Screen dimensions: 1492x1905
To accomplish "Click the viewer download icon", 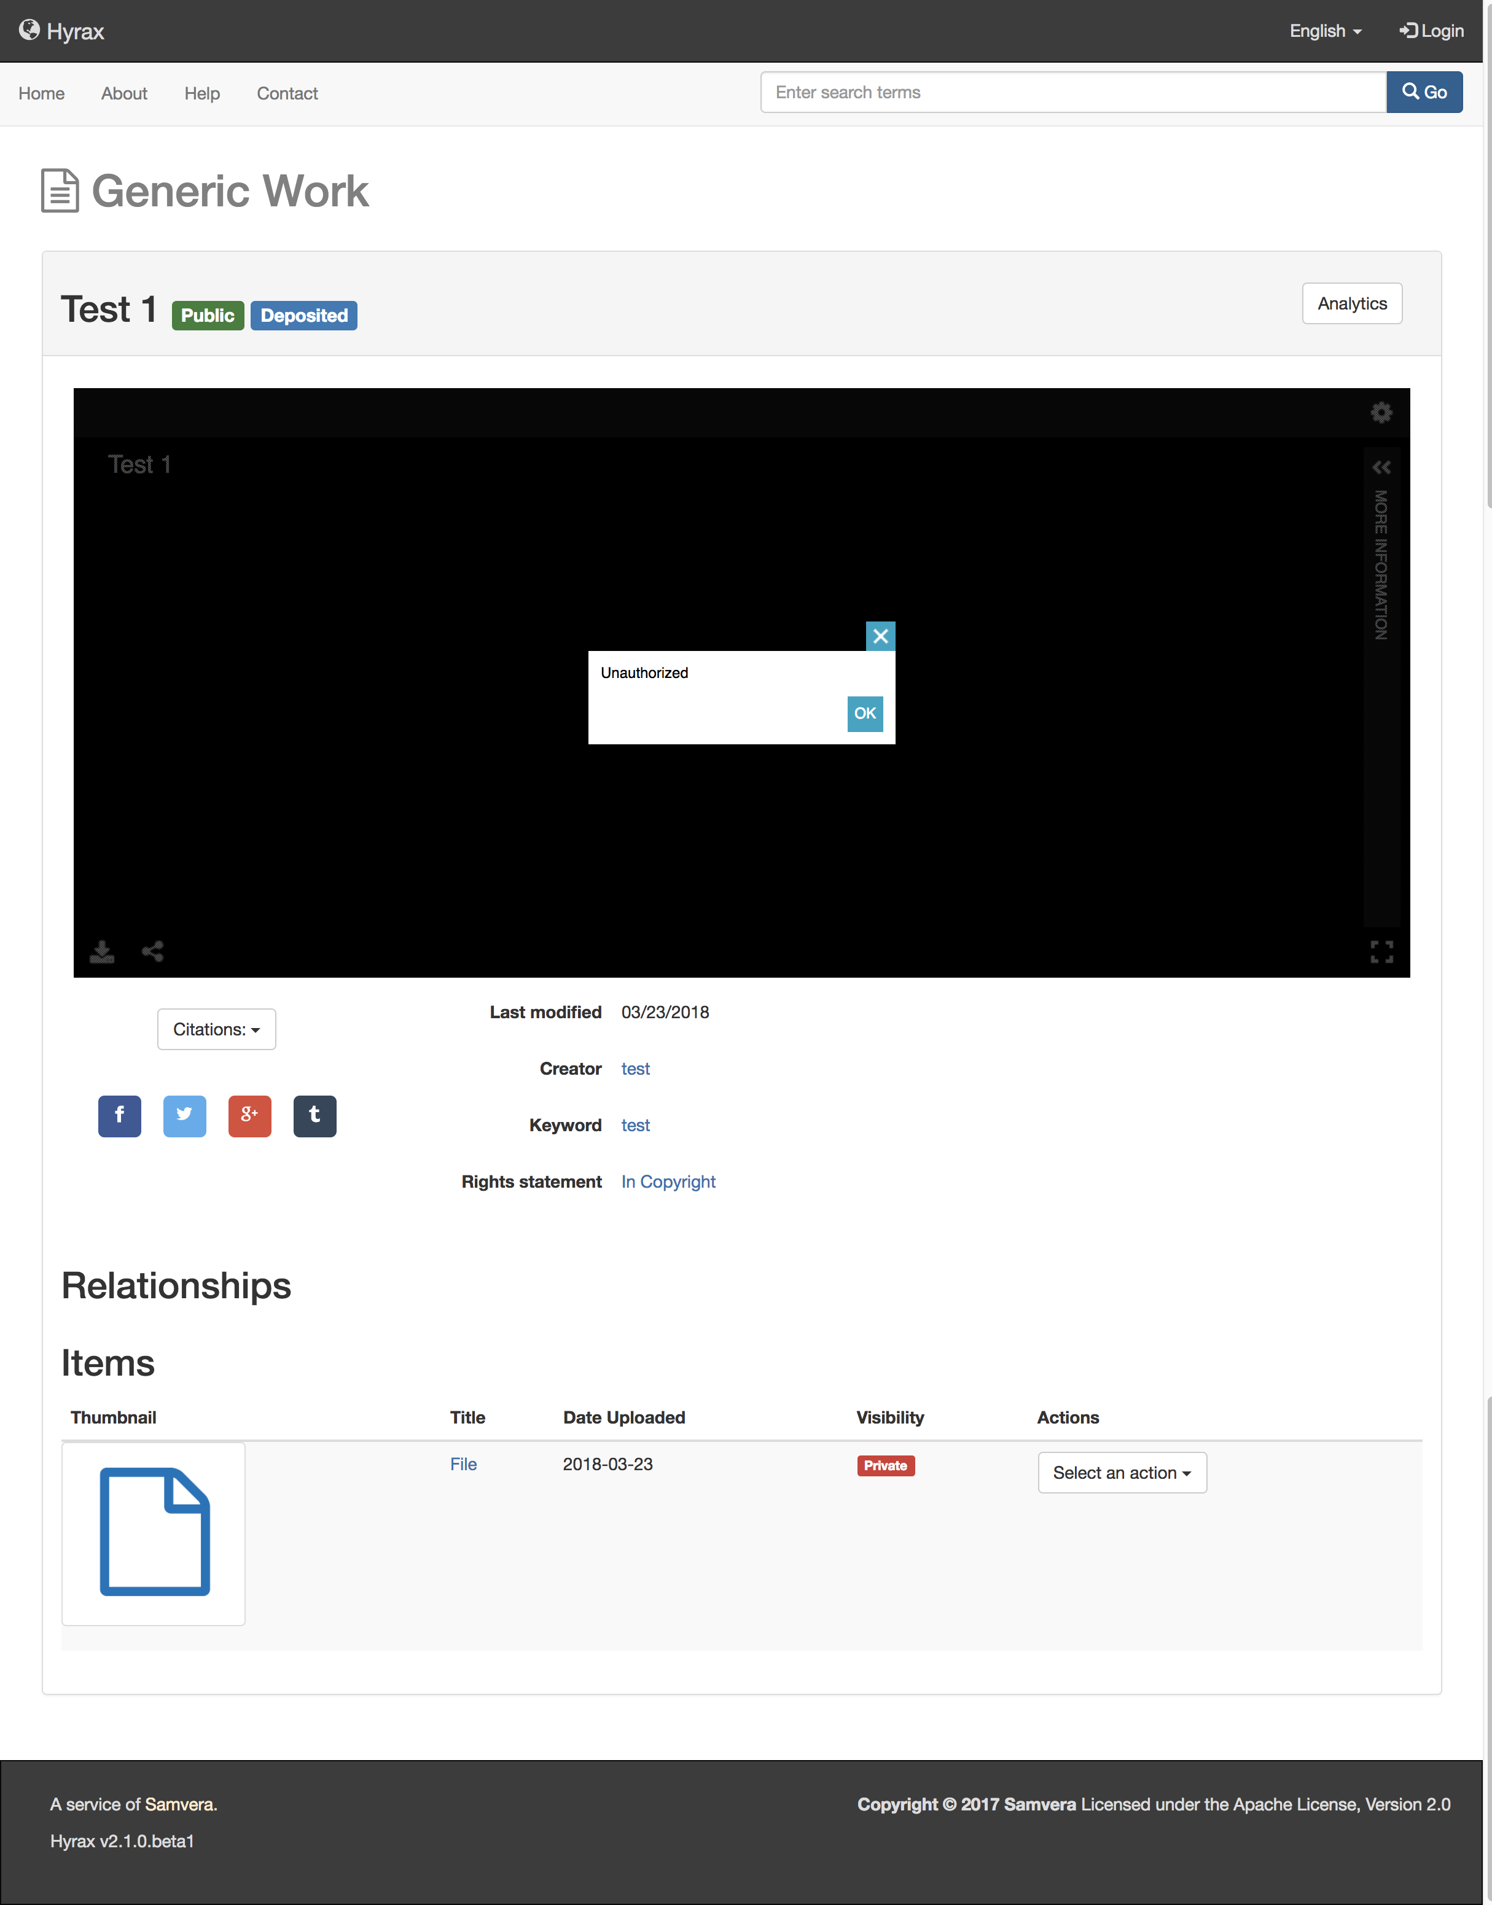I will click(x=102, y=951).
